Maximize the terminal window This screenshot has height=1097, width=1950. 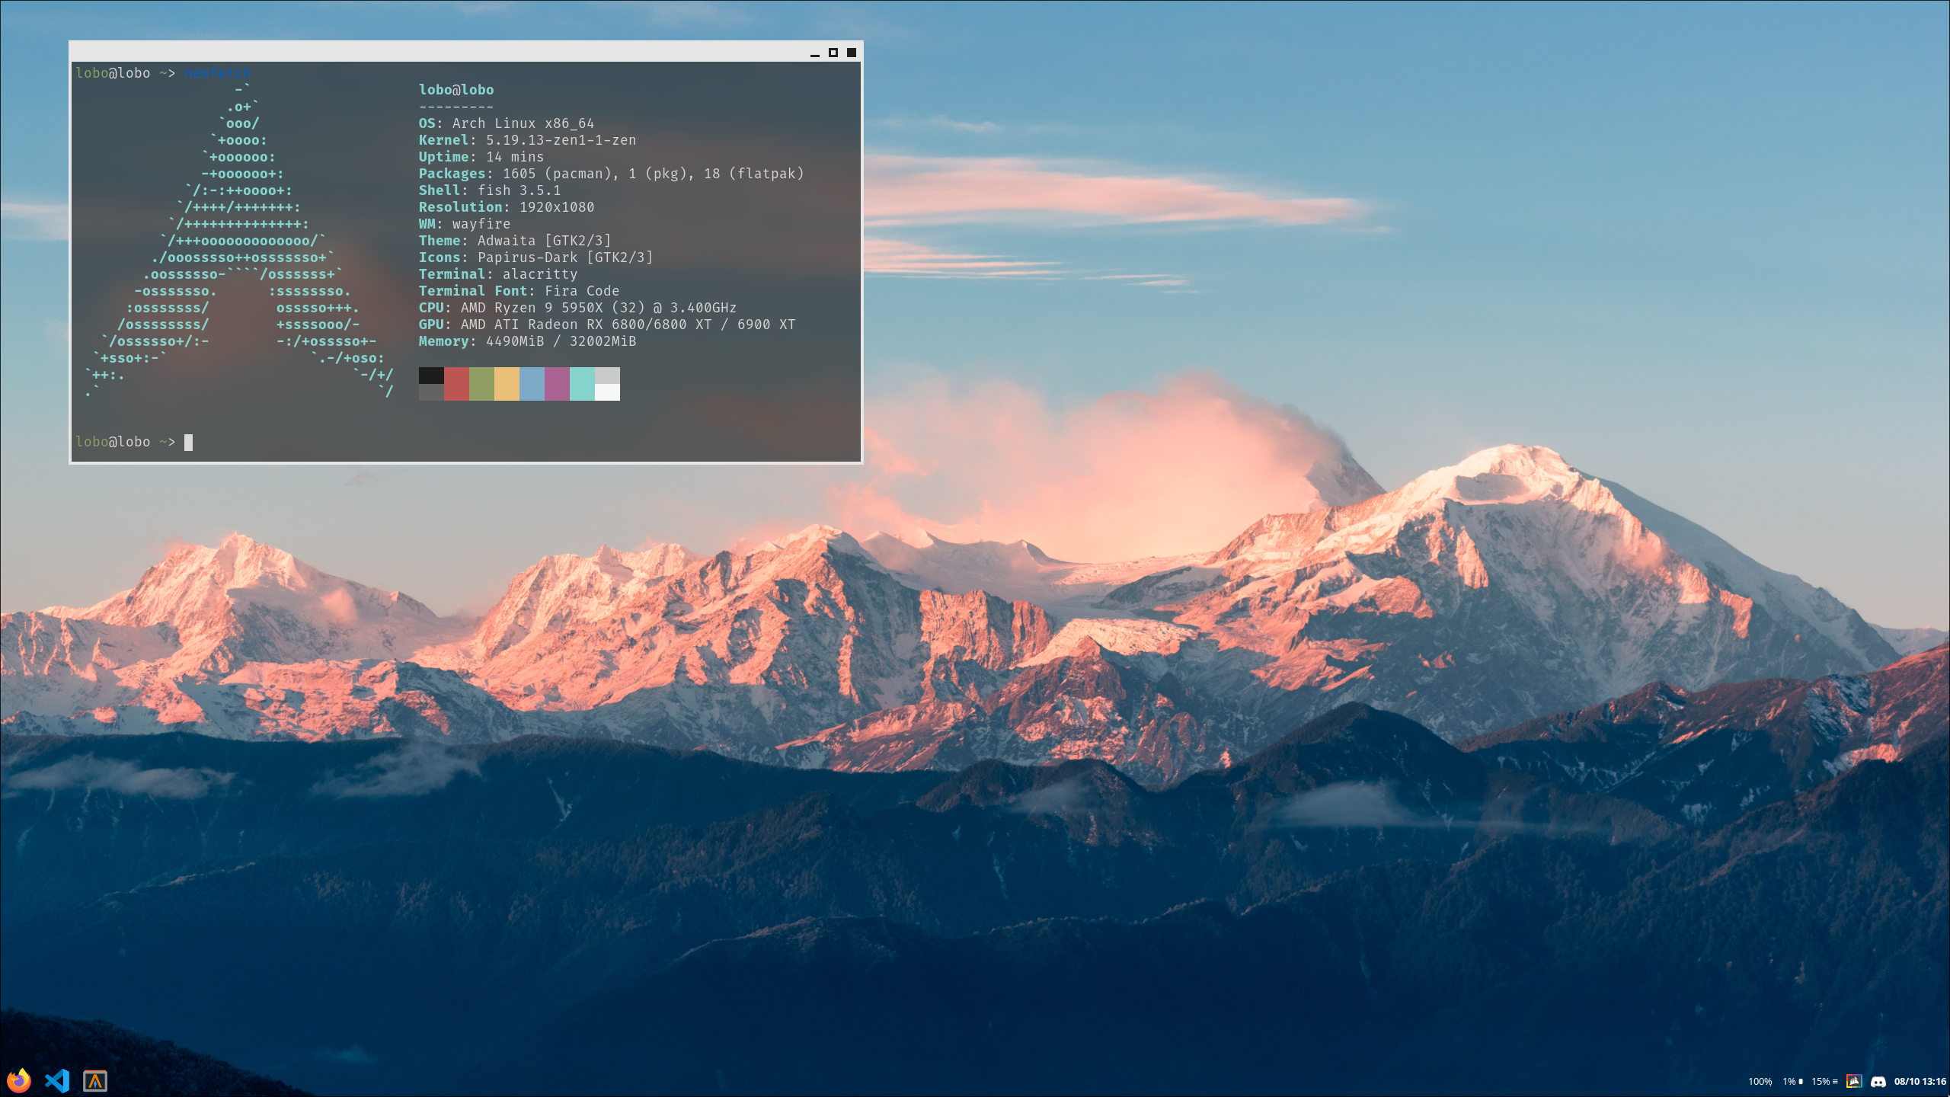pyautogui.click(x=833, y=53)
